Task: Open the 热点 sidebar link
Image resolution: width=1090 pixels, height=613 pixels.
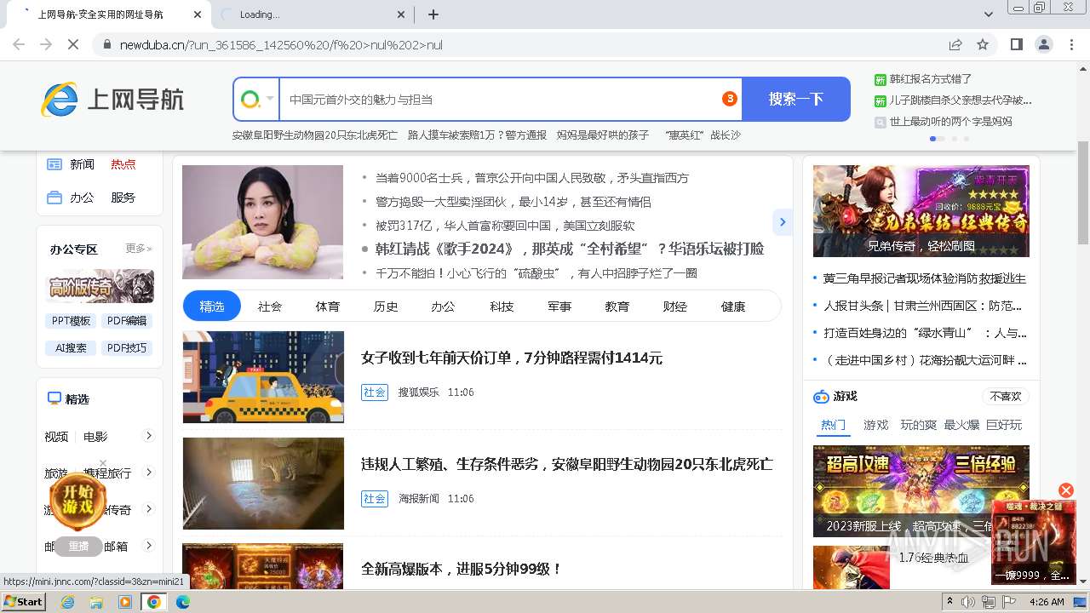Action: coord(123,164)
